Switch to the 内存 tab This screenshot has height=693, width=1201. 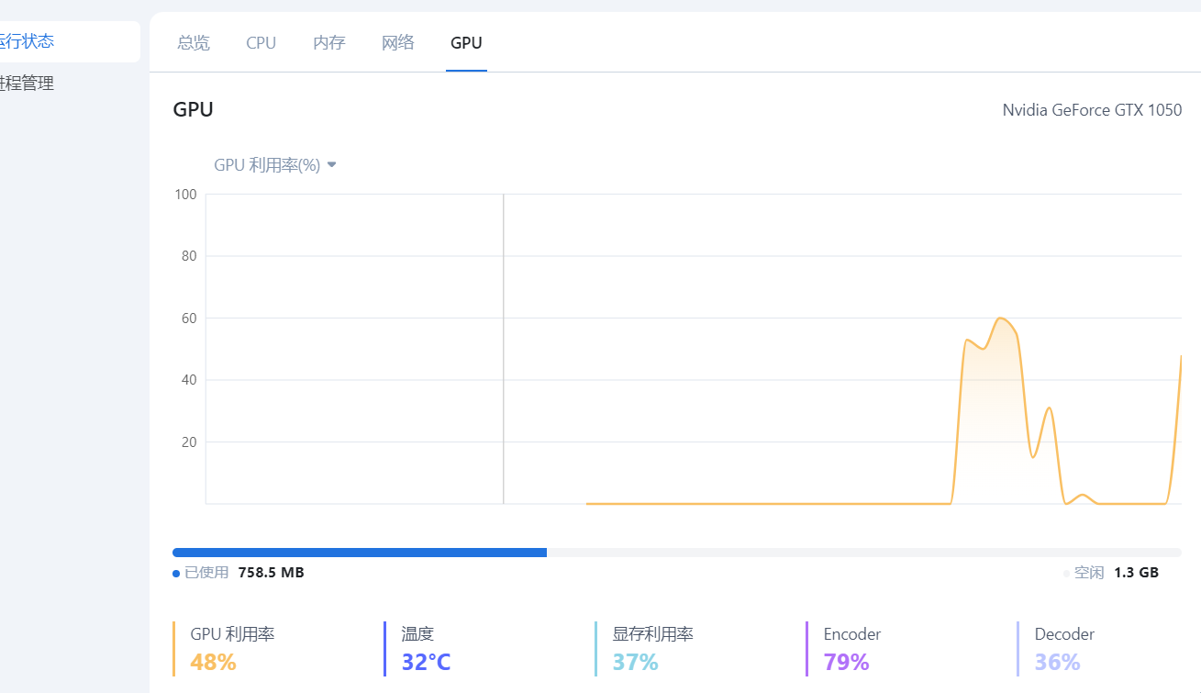click(329, 42)
